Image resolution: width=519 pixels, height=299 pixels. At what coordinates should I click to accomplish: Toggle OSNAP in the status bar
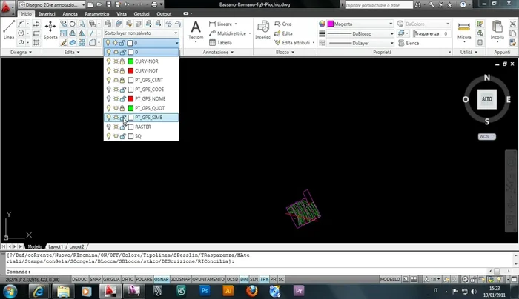click(x=161, y=280)
